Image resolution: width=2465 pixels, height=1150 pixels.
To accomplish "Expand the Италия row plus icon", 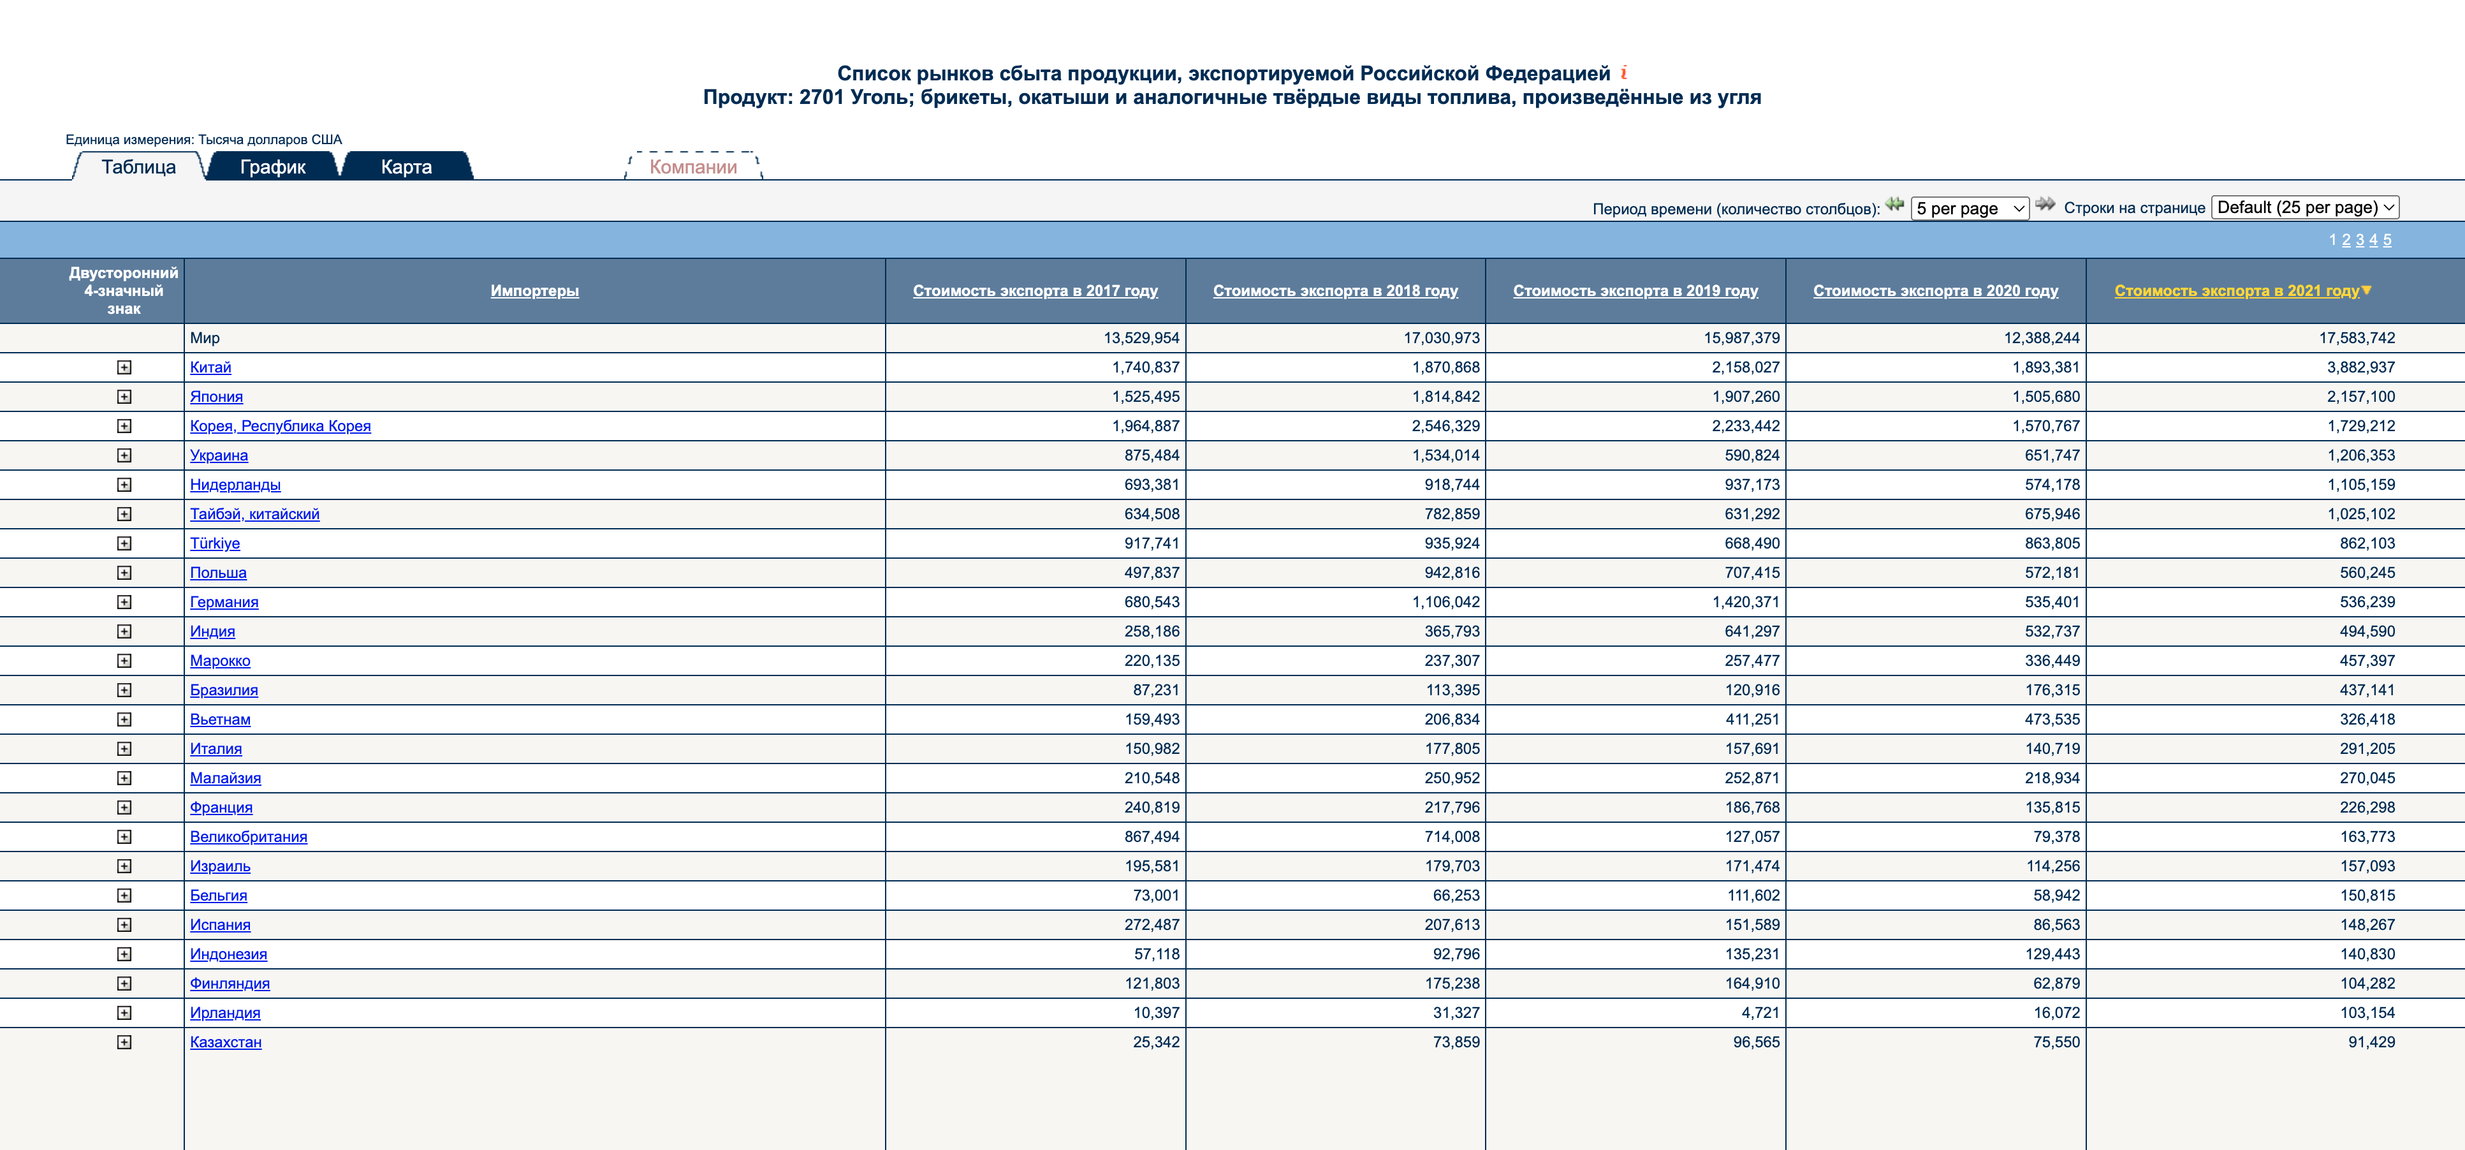I will (x=124, y=749).
